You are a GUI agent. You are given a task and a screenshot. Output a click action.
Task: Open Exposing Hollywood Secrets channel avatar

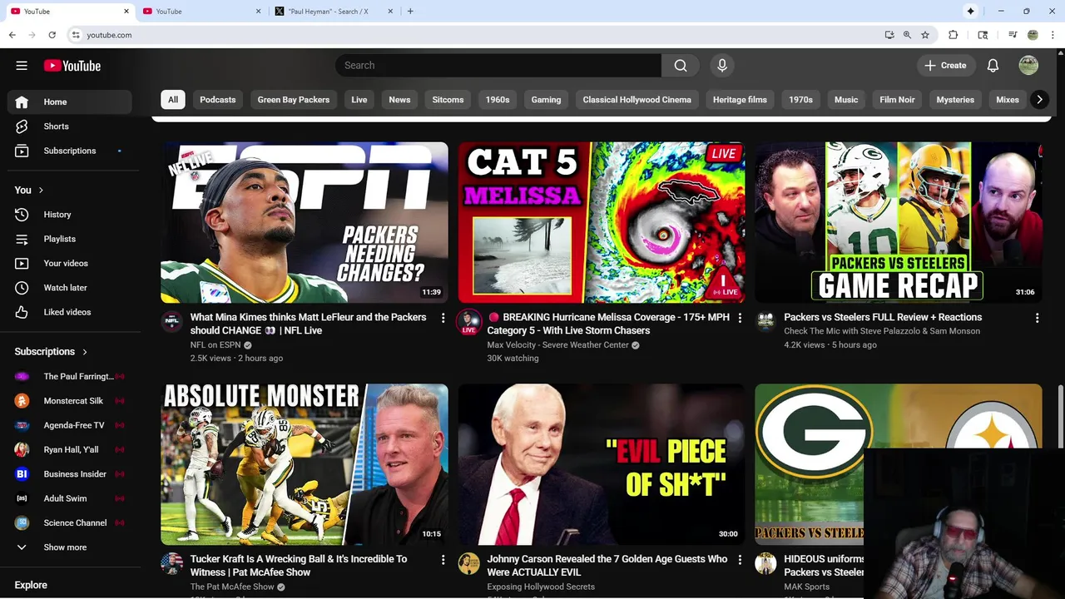(469, 563)
